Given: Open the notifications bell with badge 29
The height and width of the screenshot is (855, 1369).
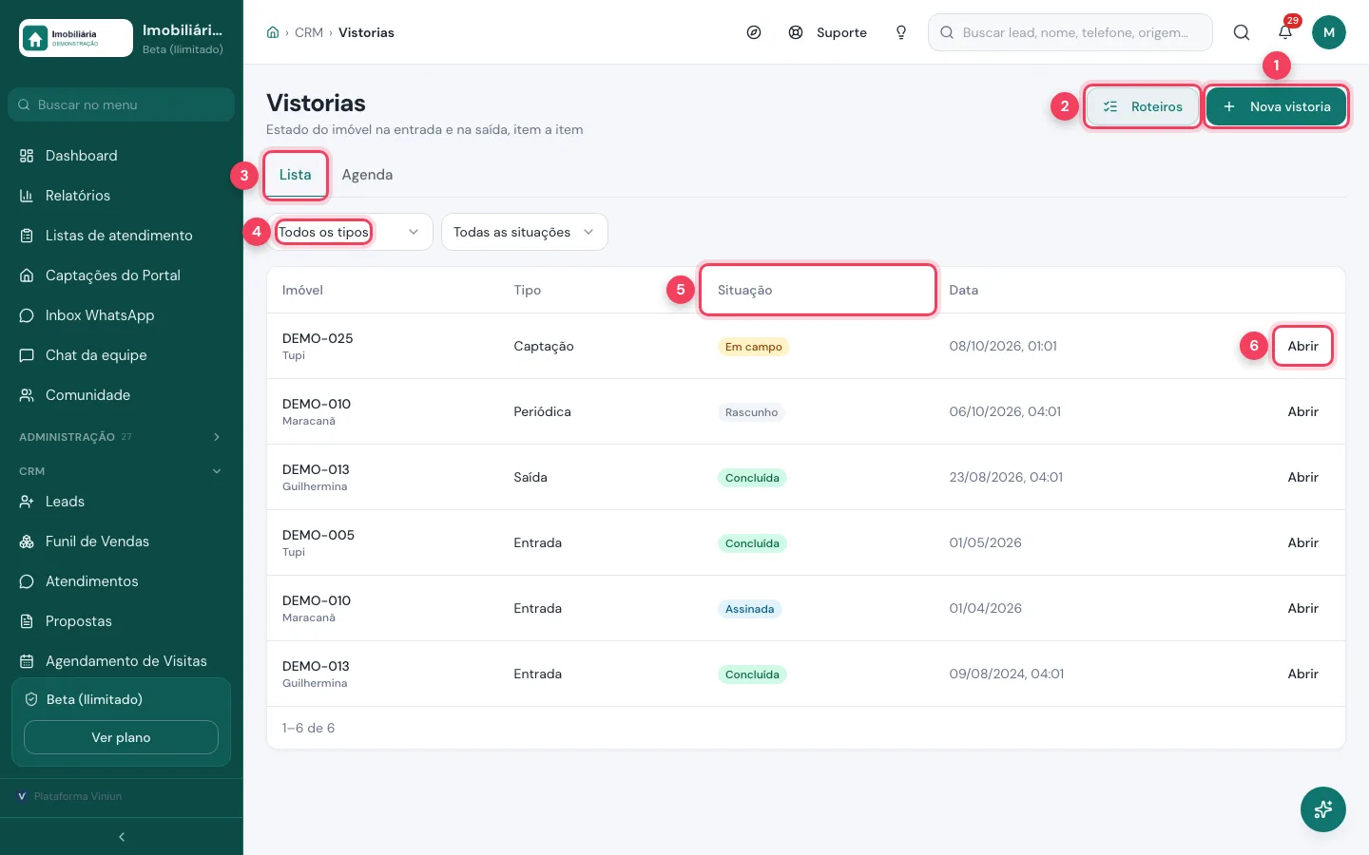Looking at the screenshot, I should click(x=1285, y=32).
